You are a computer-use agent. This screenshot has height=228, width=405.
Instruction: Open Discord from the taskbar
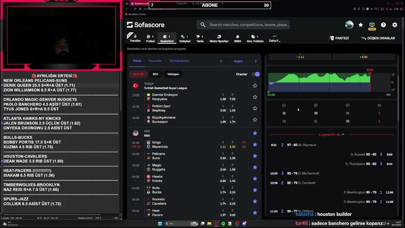pos(244,224)
